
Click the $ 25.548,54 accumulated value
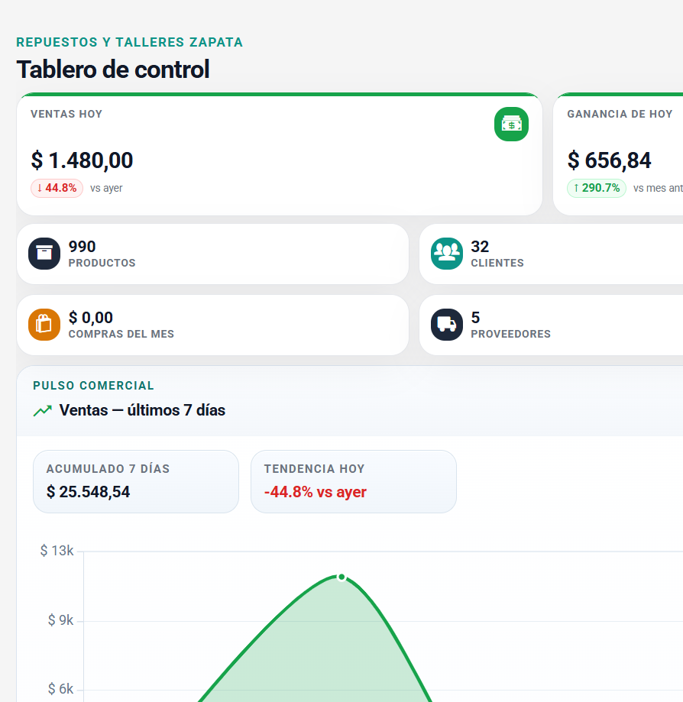pyautogui.click(x=88, y=492)
